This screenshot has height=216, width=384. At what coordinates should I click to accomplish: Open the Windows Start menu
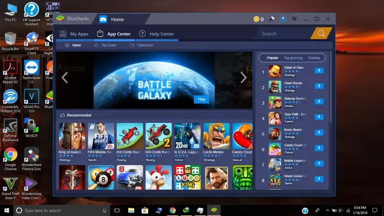(7, 210)
